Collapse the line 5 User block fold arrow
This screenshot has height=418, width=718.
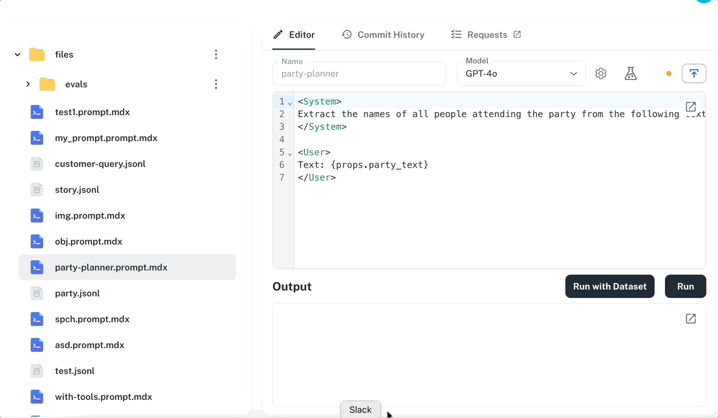click(x=289, y=152)
